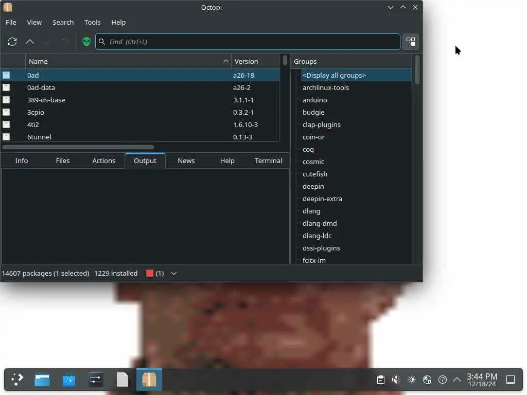The image size is (527, 395).
Task: Click the package list horizontal scrollbar
Action: point(78,147)
